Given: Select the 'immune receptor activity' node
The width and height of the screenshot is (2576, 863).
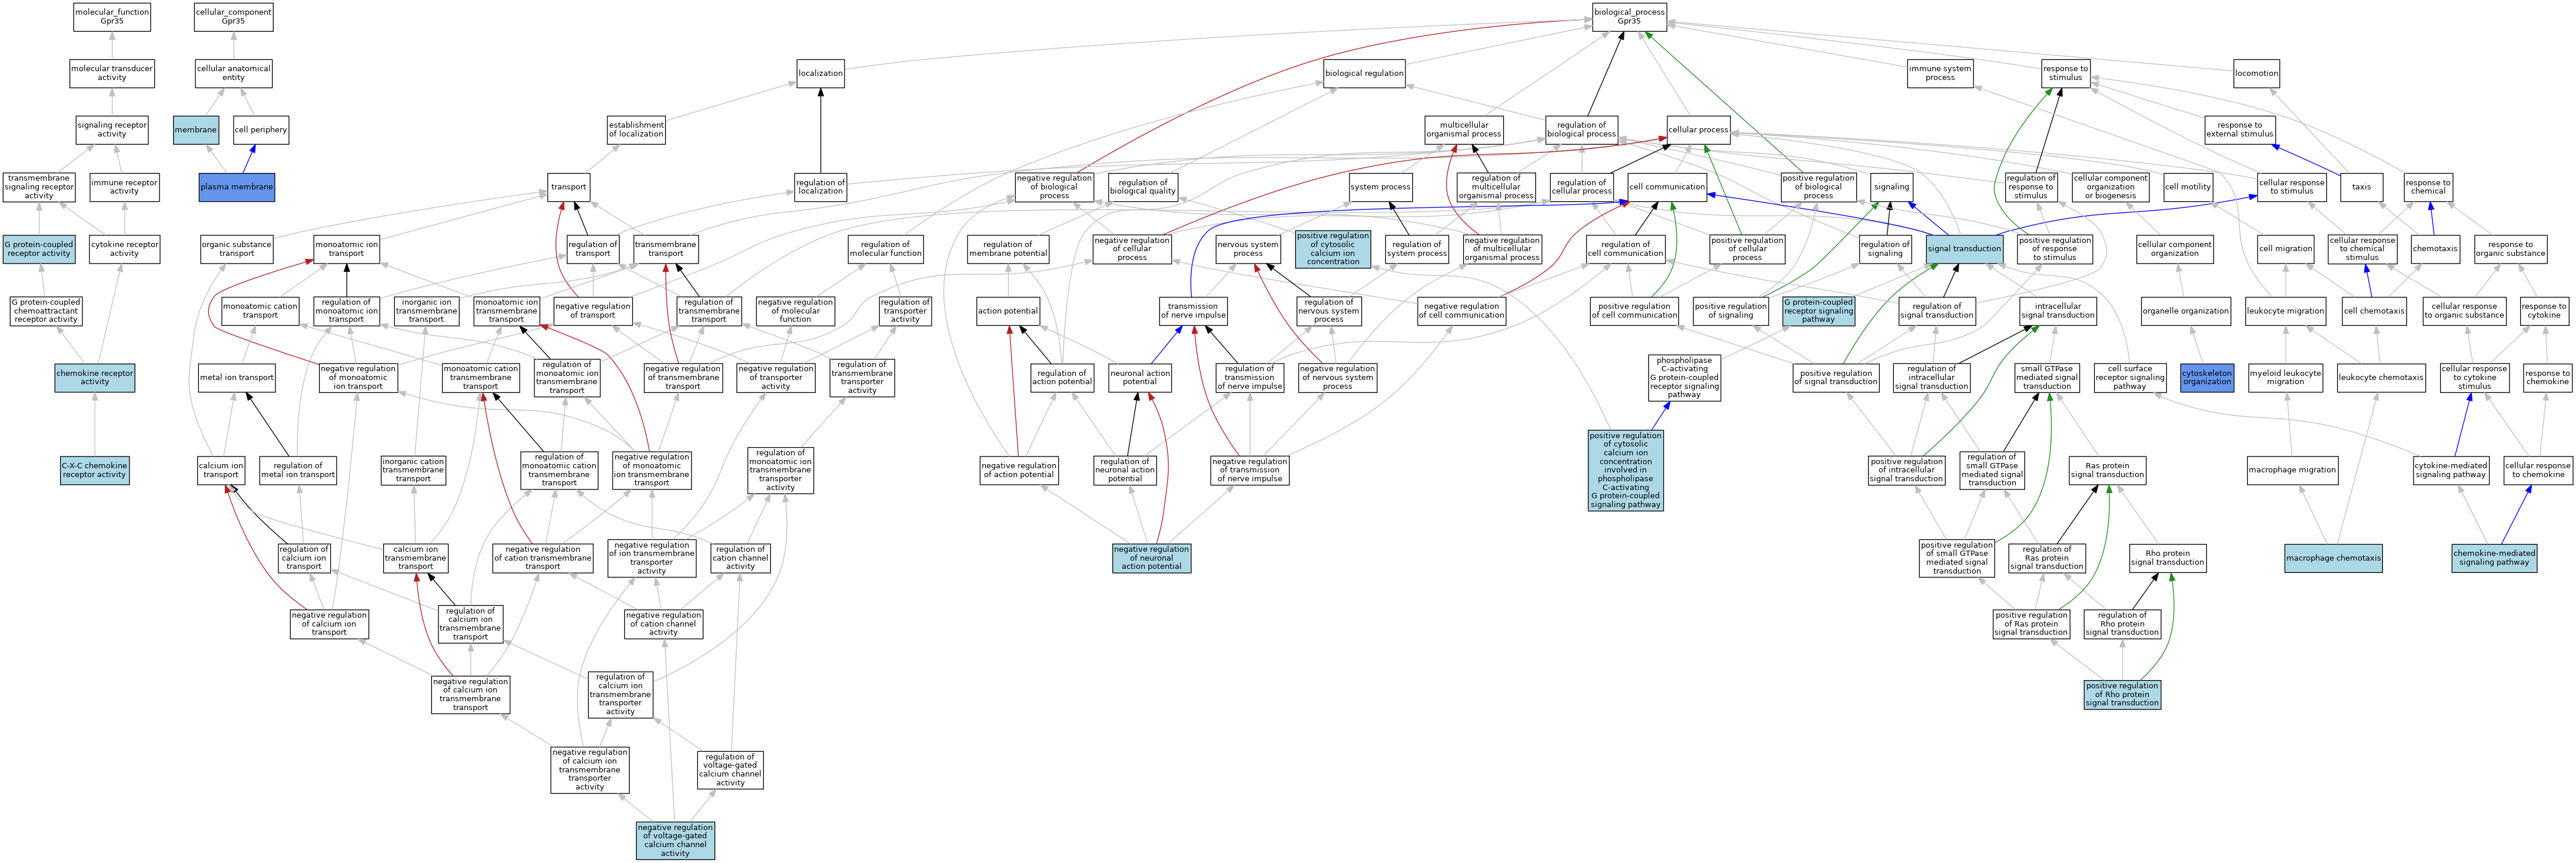Looking at the screenshot, I should (x=124, y=187).
